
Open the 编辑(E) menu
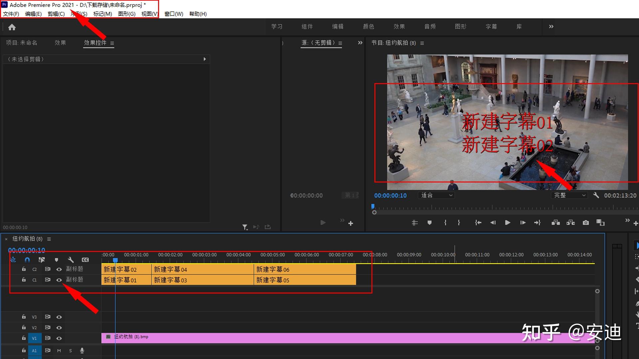[x=33, y=14]
